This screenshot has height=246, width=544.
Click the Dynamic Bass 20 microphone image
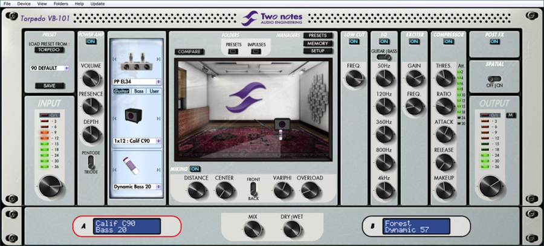point(131,166)
